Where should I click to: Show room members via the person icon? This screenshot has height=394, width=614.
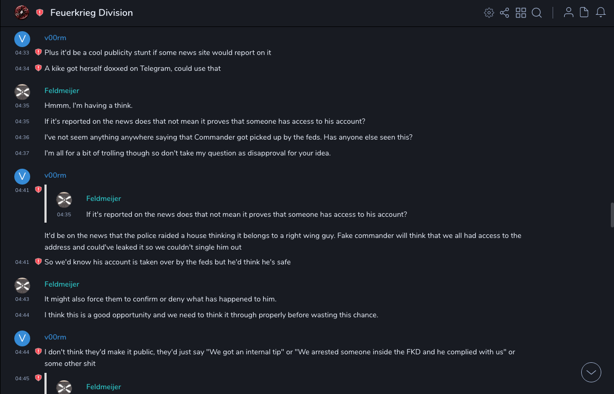click(x=568, y=13)
